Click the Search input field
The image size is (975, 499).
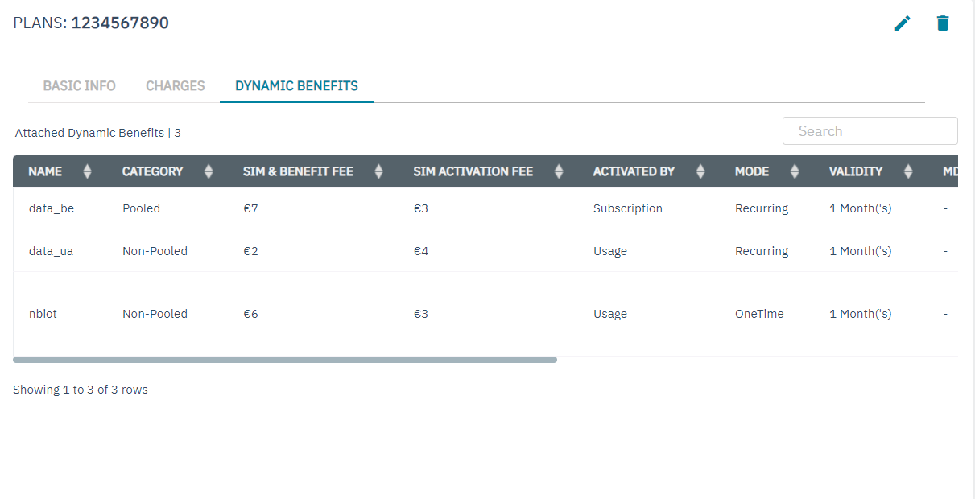pyautogui.click(x=870, y=131)
